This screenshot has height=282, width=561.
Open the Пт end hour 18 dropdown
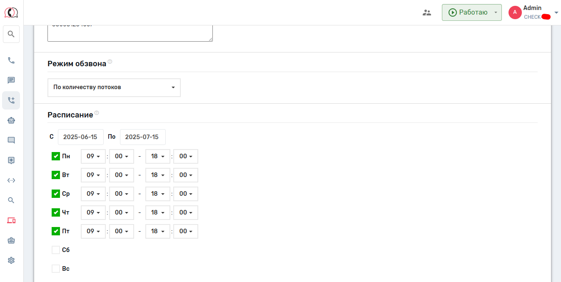point(157,231)
